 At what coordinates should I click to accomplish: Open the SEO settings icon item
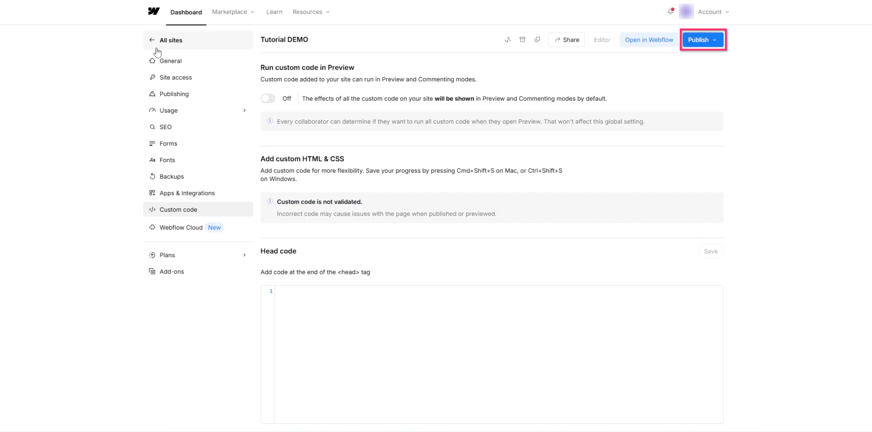152,127
